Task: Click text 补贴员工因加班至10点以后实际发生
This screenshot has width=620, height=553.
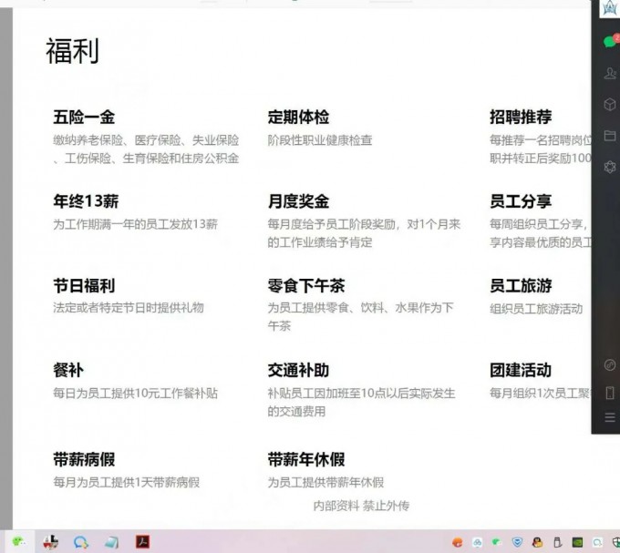Action: tap(361, 394)
